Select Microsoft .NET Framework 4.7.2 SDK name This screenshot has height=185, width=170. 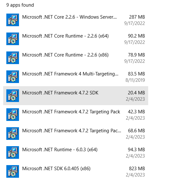(60, 93)
